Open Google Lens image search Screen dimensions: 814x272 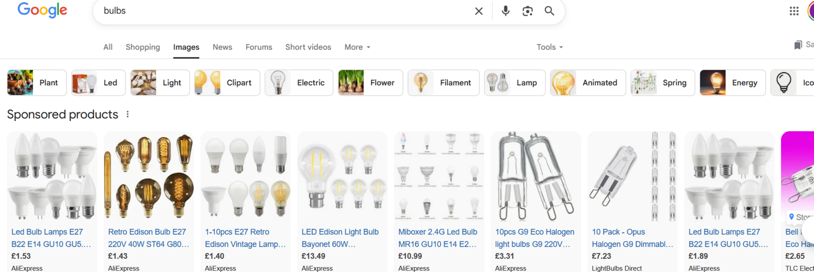pos(528,11)
